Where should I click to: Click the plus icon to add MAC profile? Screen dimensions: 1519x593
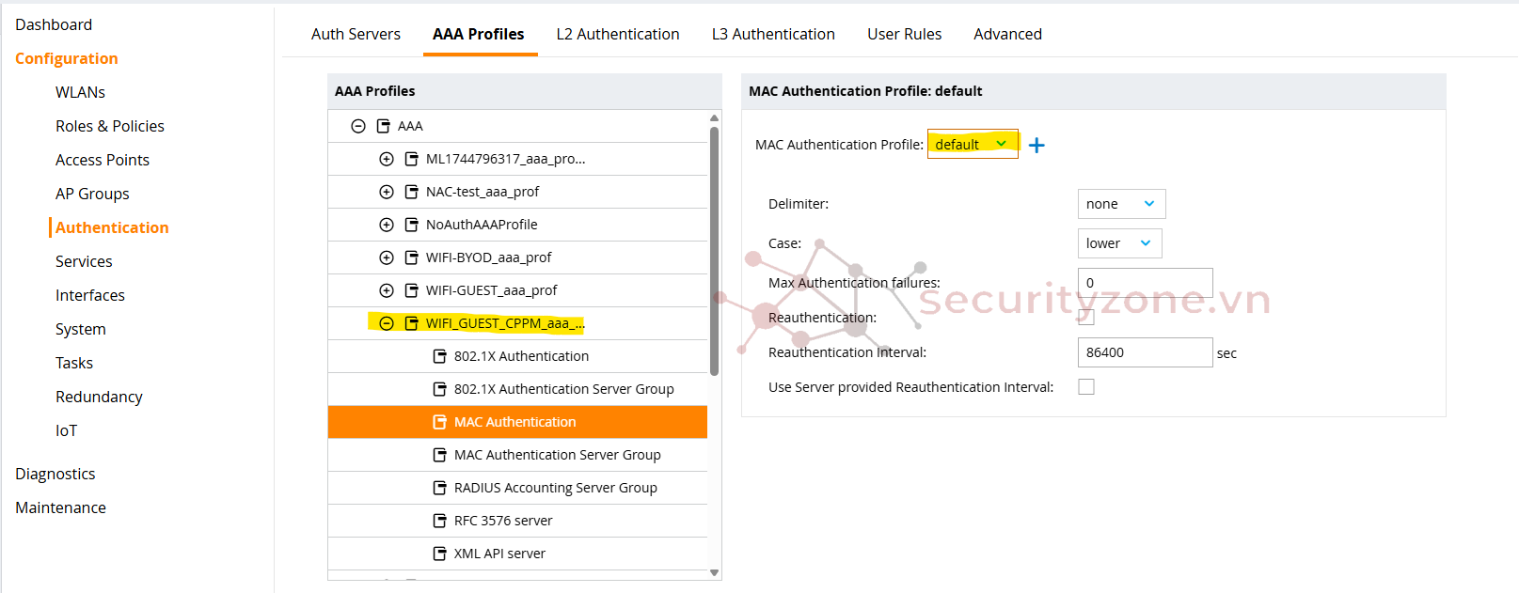1036,146
